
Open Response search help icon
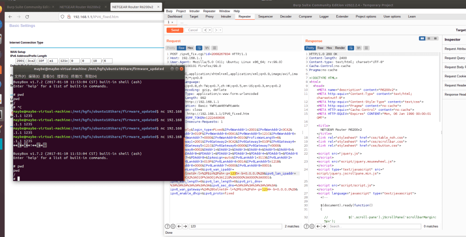[x=306, y=227]
